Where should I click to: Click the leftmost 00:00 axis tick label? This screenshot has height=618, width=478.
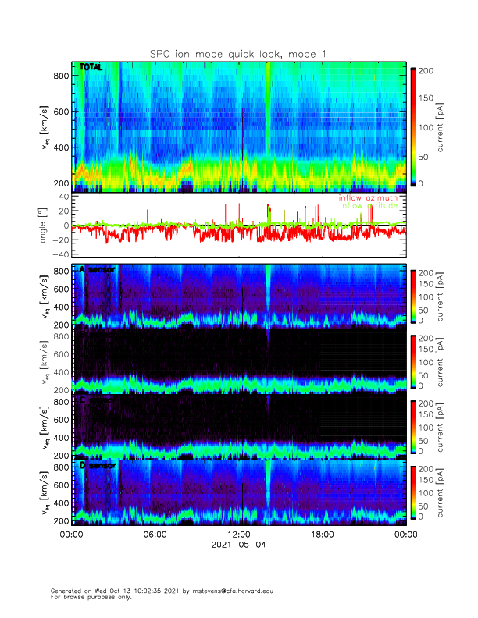[x=71, y=535]
